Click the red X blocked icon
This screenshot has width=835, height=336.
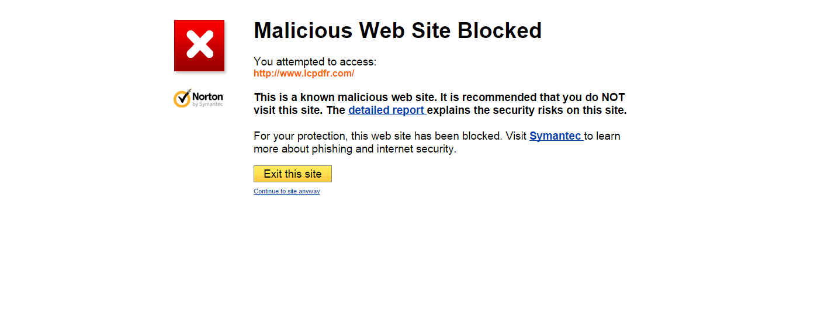(199, 46)
